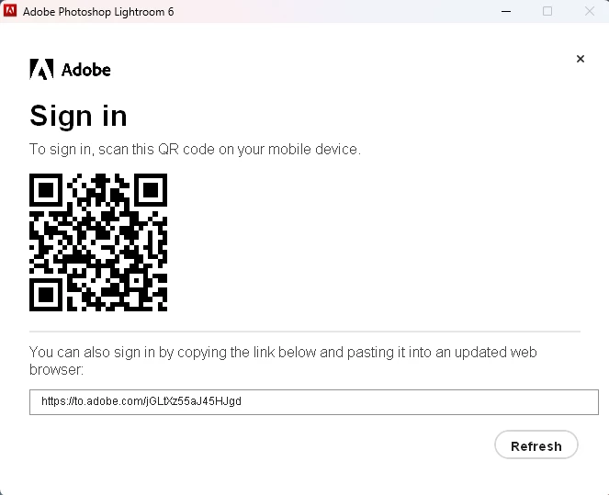Close the Adobe Photoshop Lightroom 6 window
The height and width of the screenshot is (495, 609).
coord(589,11)
